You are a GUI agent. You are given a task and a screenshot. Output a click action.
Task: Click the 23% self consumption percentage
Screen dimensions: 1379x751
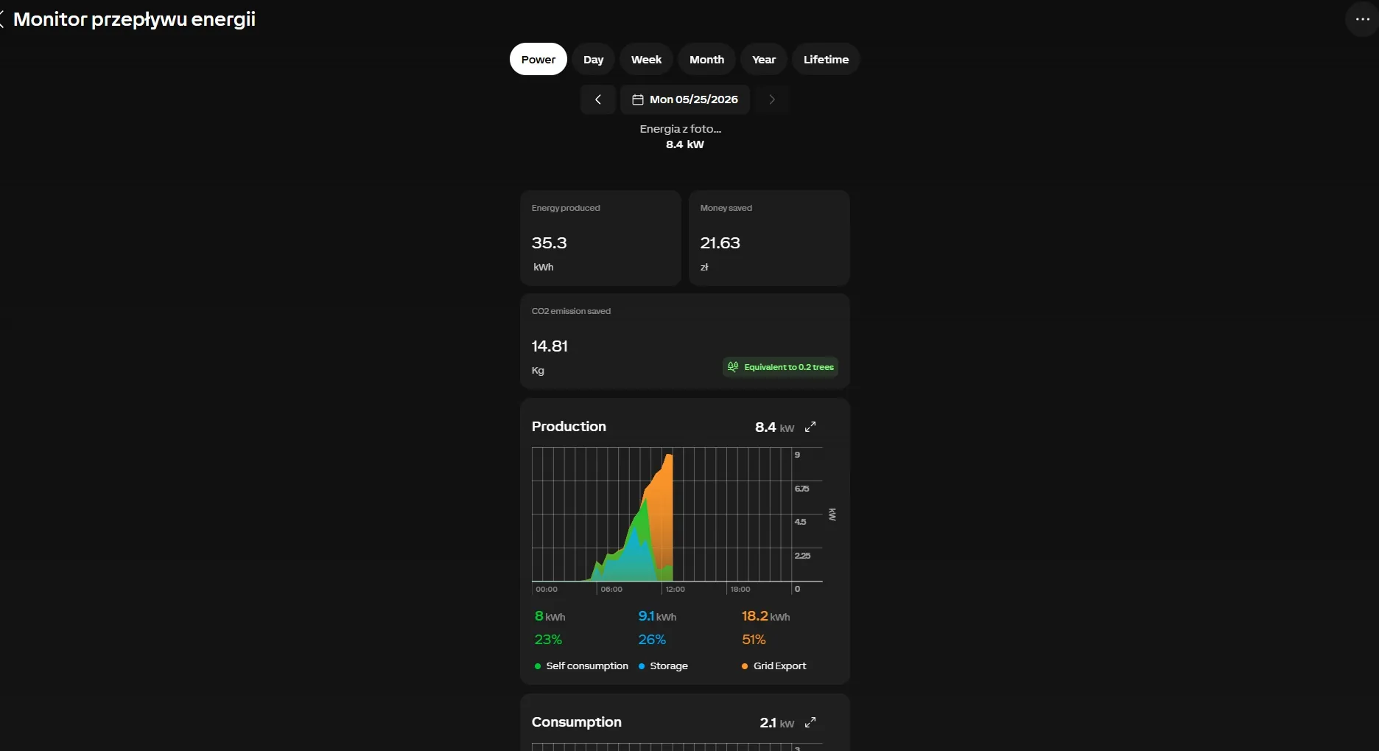548,640
